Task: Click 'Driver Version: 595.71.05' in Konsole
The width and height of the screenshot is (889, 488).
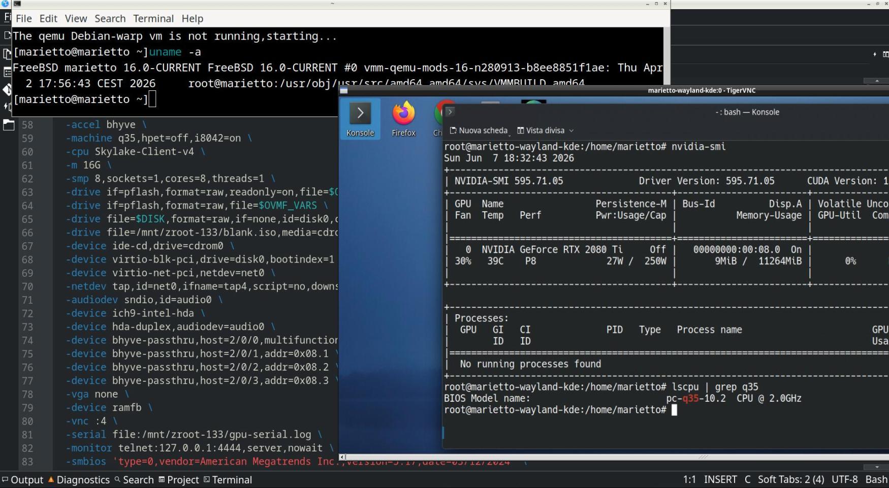Action: (707, 181)
